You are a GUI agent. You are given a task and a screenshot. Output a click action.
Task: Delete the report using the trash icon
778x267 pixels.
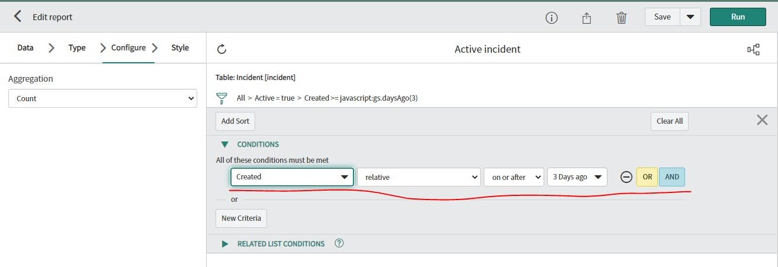coord(621,18)
